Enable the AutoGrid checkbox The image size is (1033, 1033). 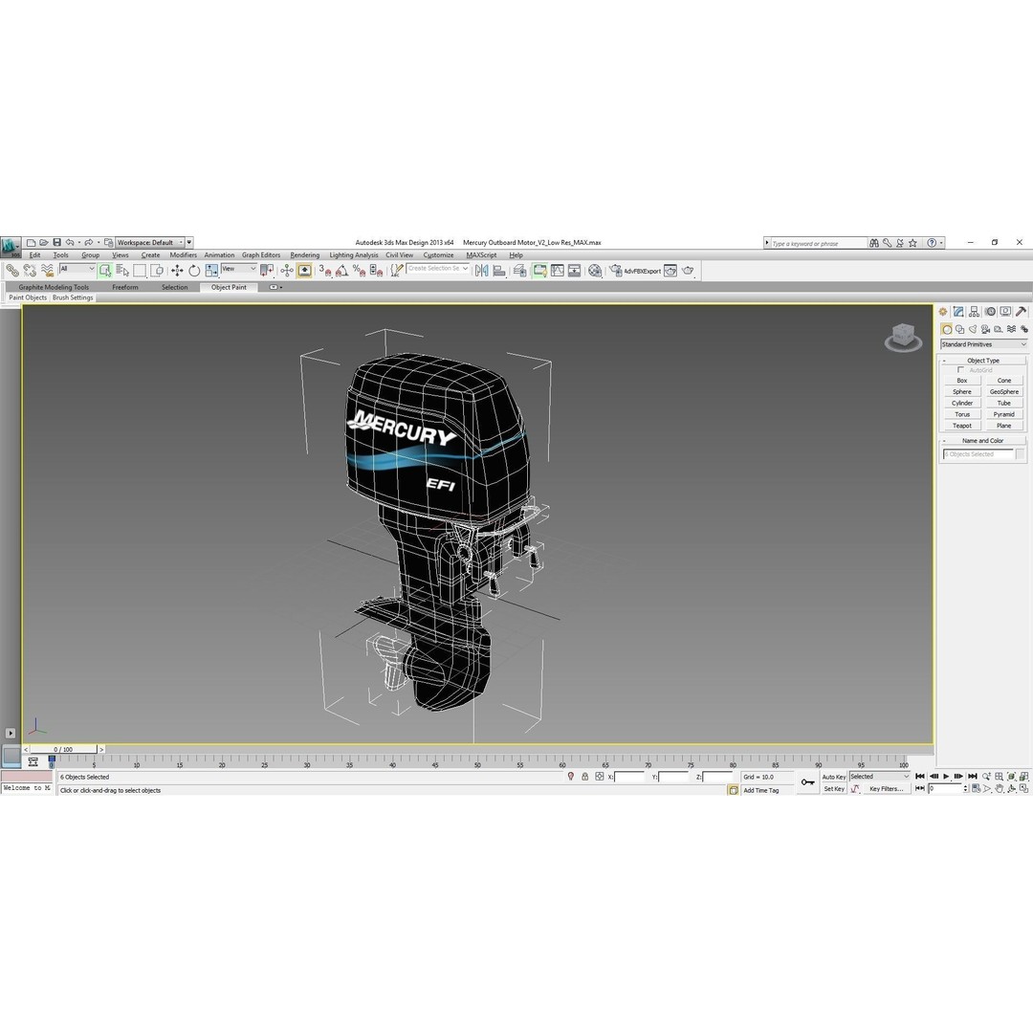click(960, 370)
